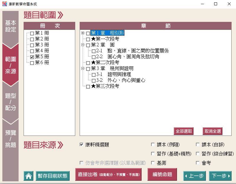Select checkbox for 2-2 圓心角、圓周角及弦切角
Viewport: 236px width, 184px height.
tap(94, 57)
